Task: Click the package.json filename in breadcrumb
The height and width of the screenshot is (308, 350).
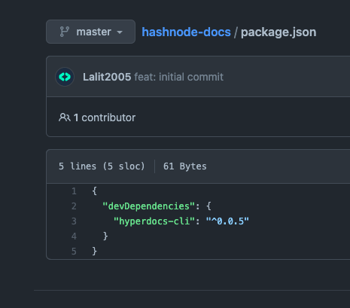Action: 278,32
